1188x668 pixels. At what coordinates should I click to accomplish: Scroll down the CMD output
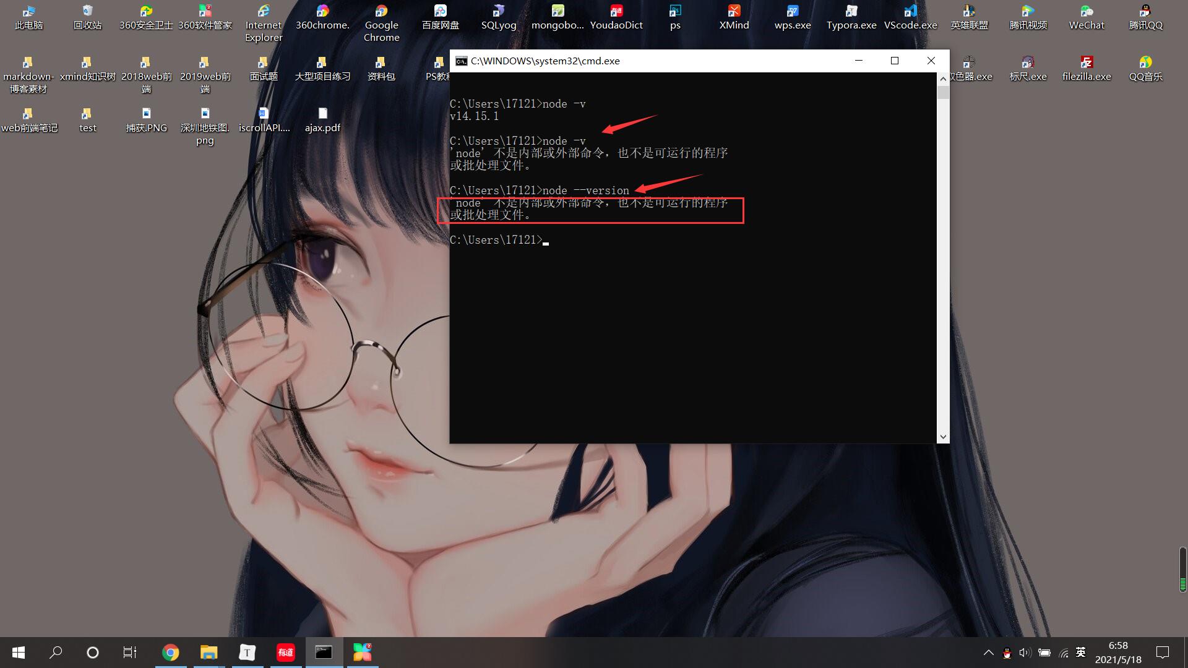[943, 436]
